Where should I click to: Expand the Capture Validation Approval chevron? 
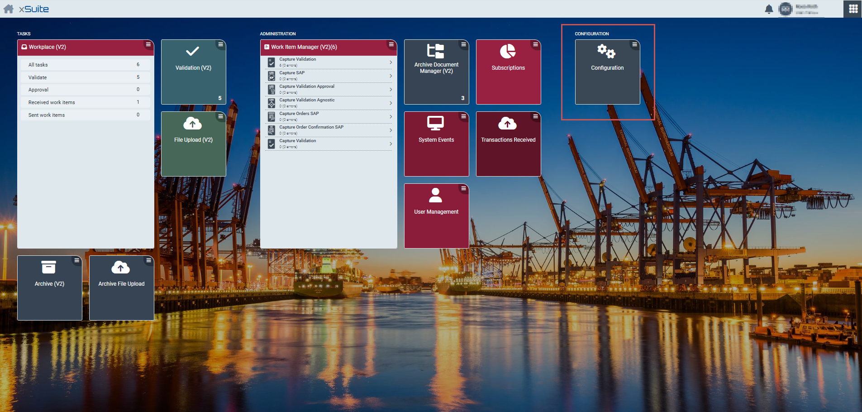(391, 90)
